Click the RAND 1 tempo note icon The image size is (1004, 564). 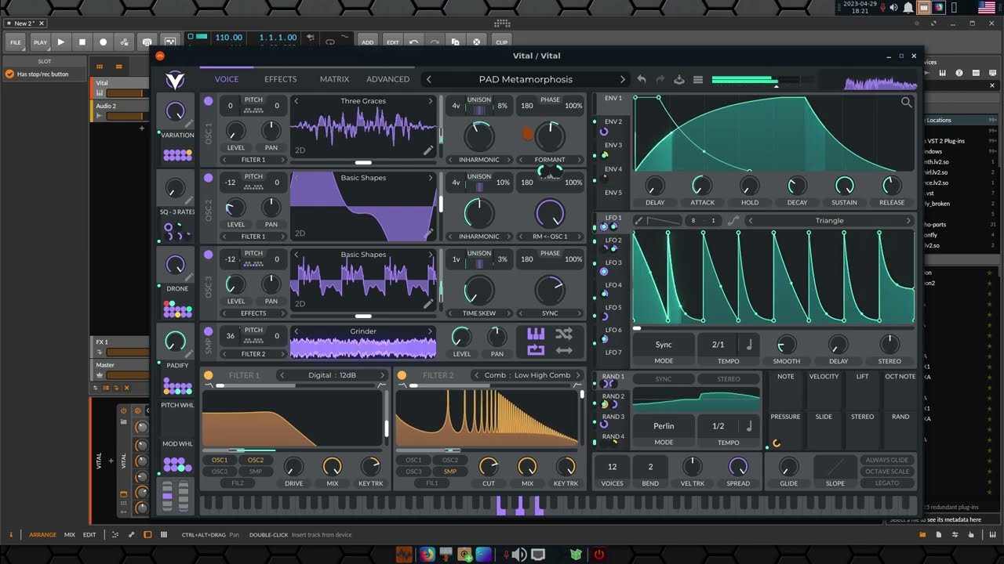(748, 426)
